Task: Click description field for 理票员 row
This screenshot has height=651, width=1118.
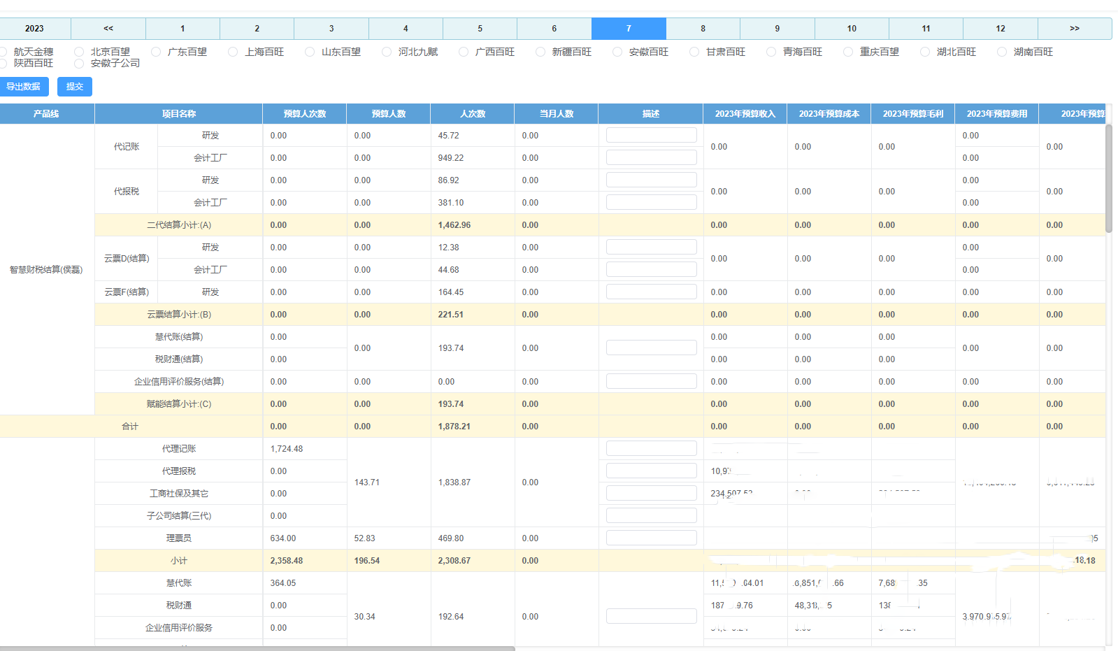Action: point(652,538)
